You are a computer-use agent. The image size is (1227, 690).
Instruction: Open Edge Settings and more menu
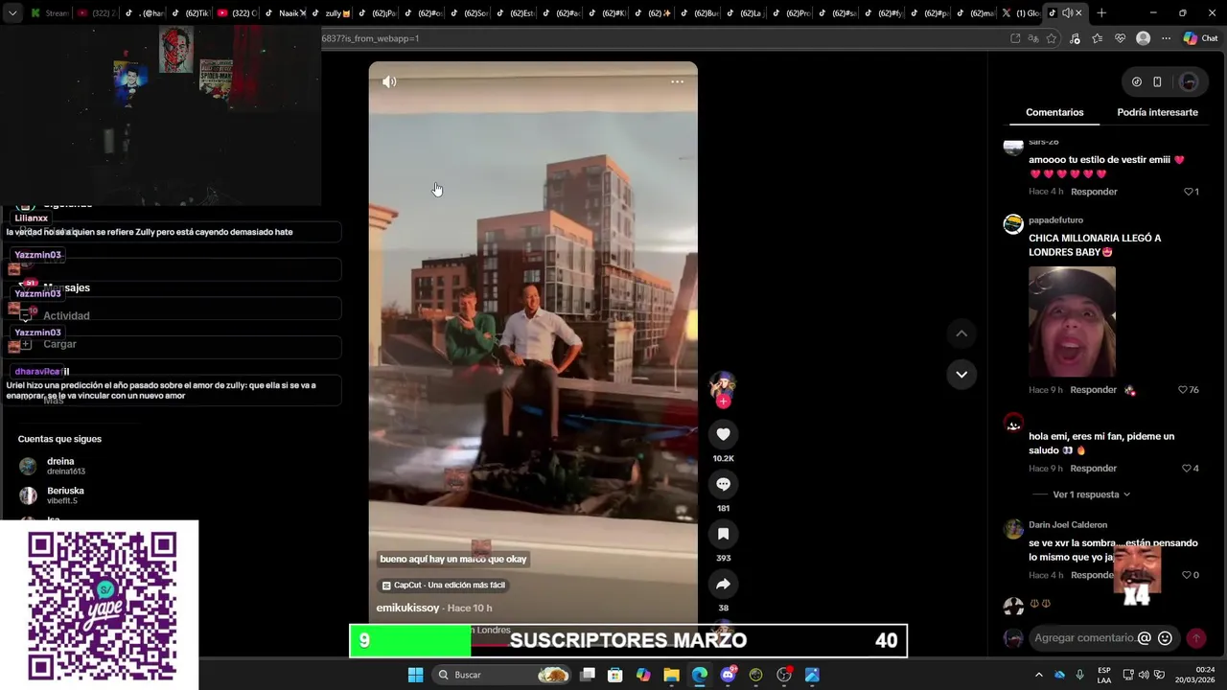pos(1166,38)
